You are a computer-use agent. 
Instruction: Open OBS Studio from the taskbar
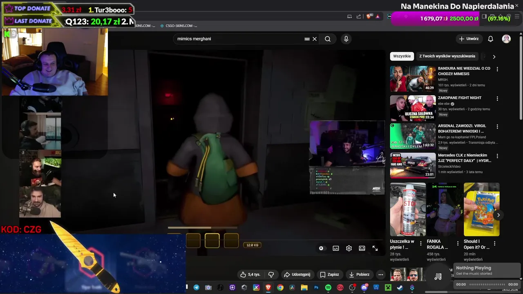[352, 287]
